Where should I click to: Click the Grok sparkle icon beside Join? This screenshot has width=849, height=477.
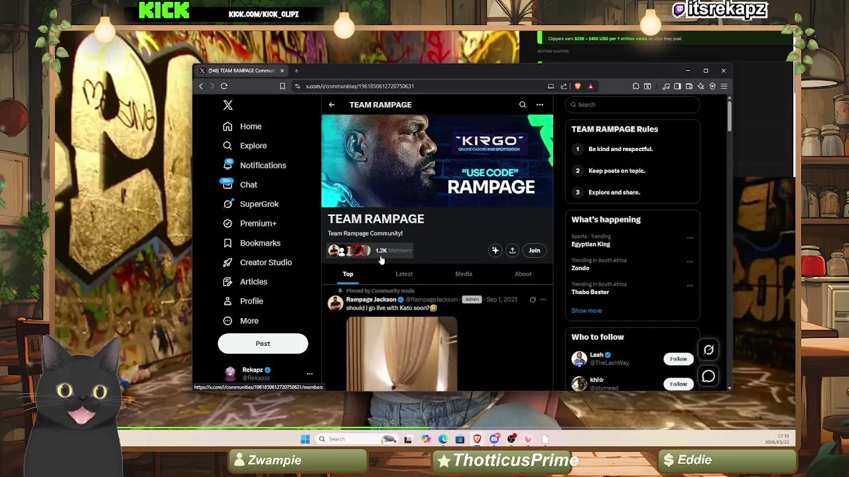tap(495, 250)
